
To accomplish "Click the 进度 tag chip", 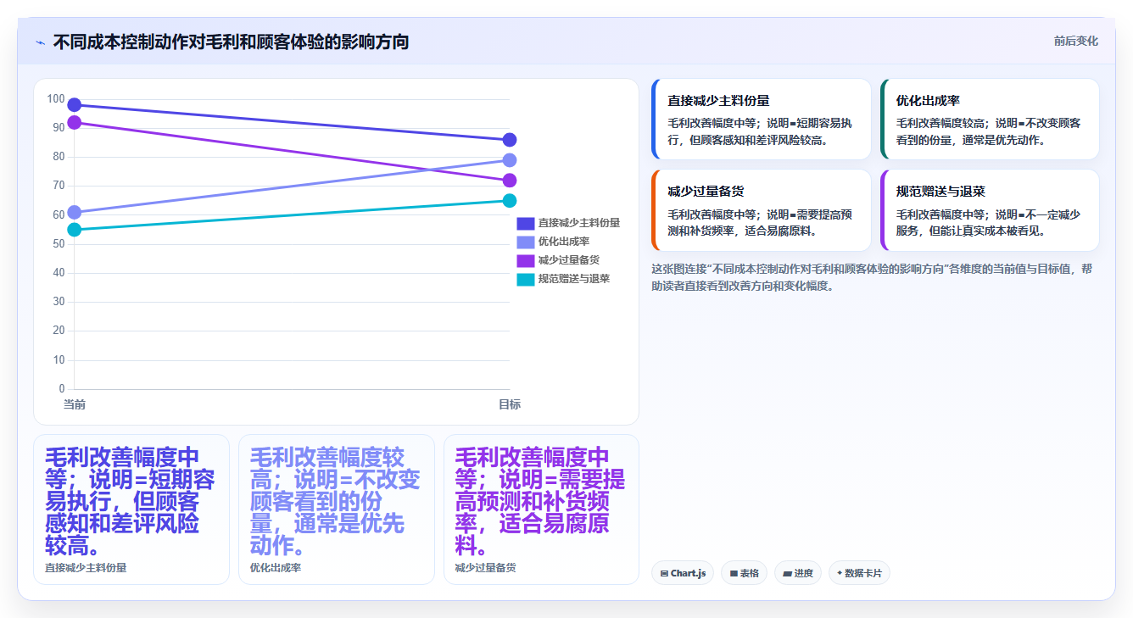I will point(798,573).
